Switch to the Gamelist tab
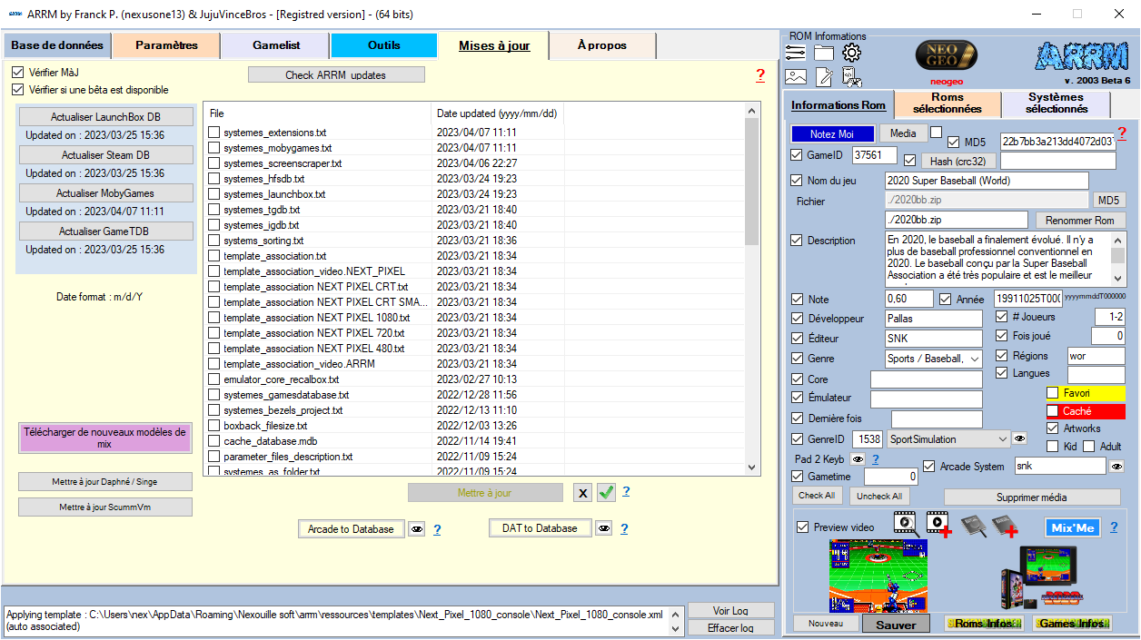 (274, 45)
